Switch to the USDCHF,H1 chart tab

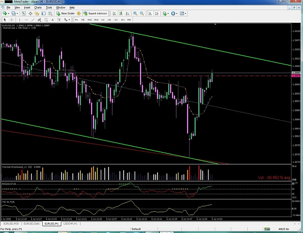click(70, 223)
